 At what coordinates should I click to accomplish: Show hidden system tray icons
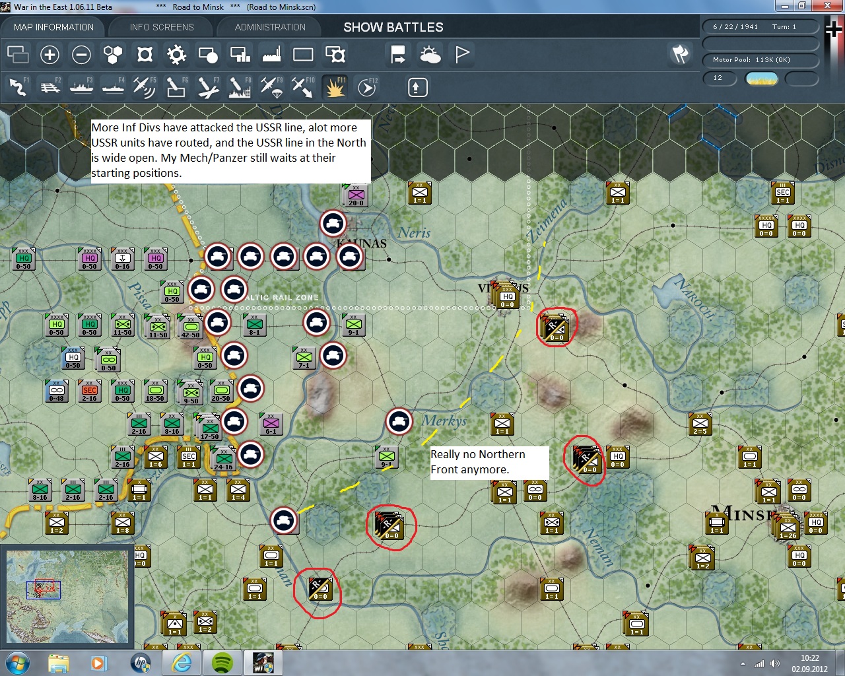tap(743, 663)
